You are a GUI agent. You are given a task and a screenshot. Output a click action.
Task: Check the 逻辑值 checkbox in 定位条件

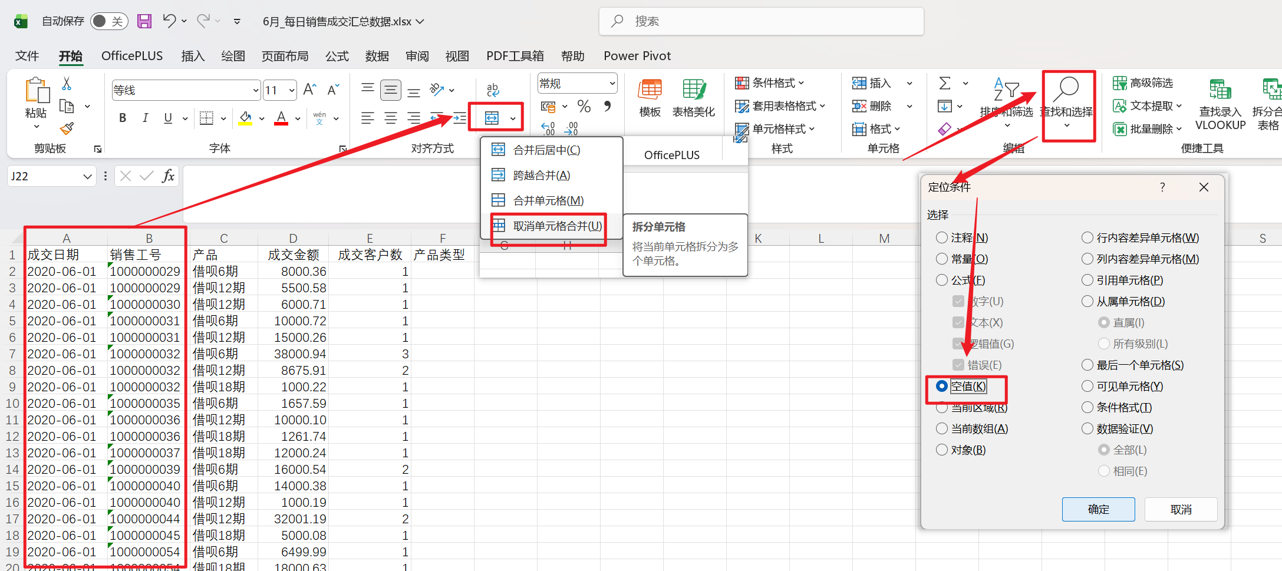(x=958, y=344)
